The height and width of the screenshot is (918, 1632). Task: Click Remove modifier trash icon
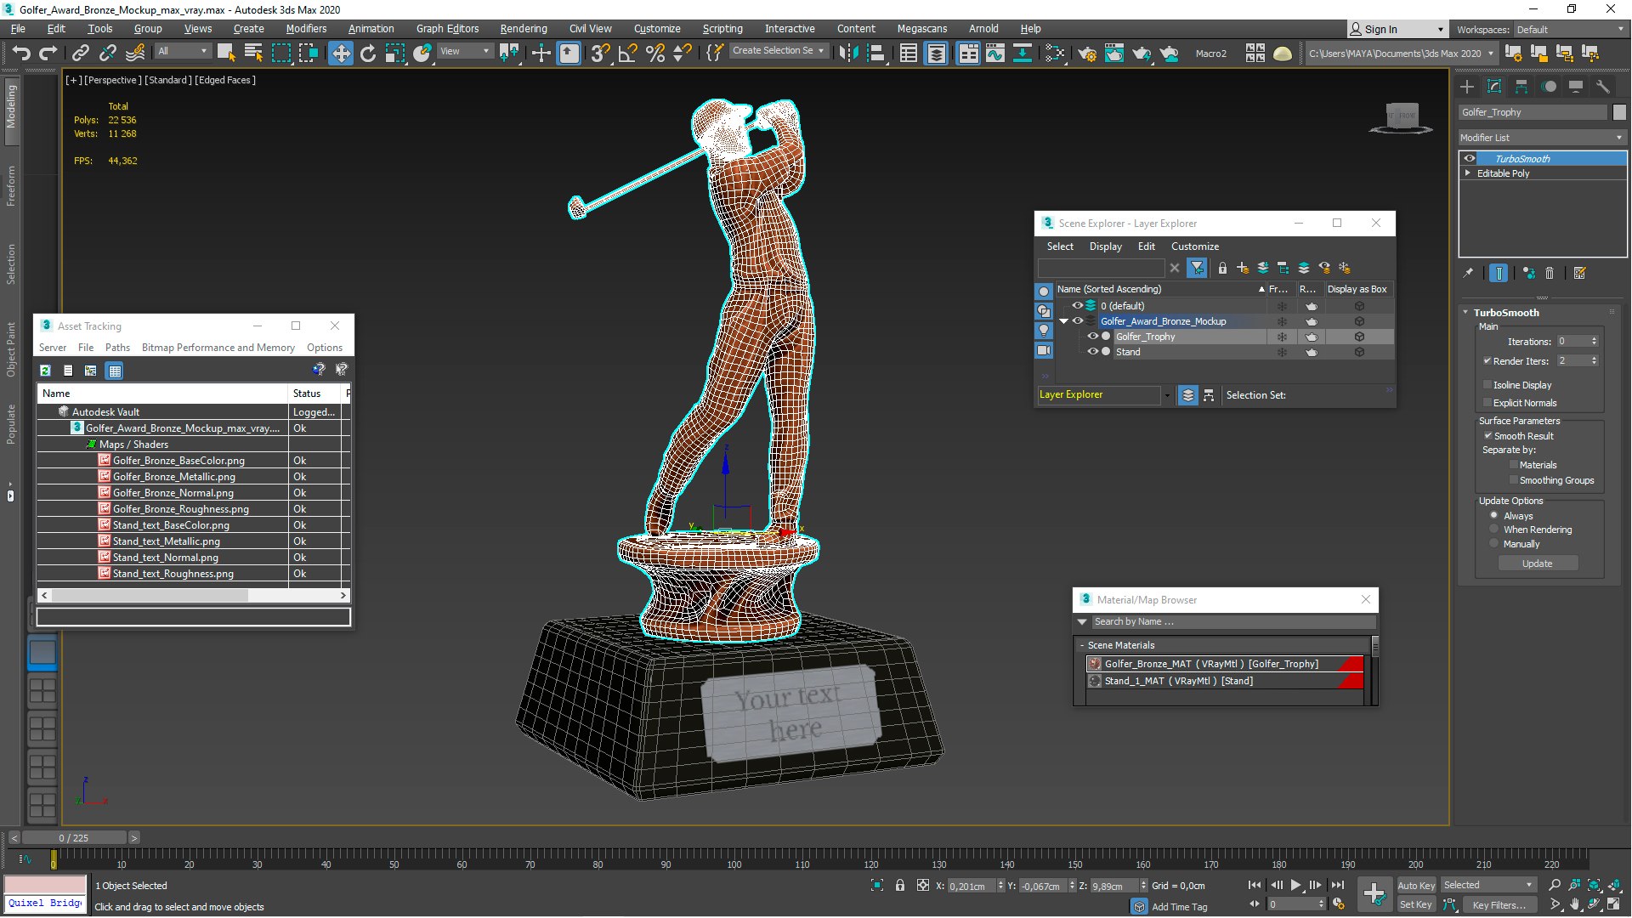pos(1550,273)
